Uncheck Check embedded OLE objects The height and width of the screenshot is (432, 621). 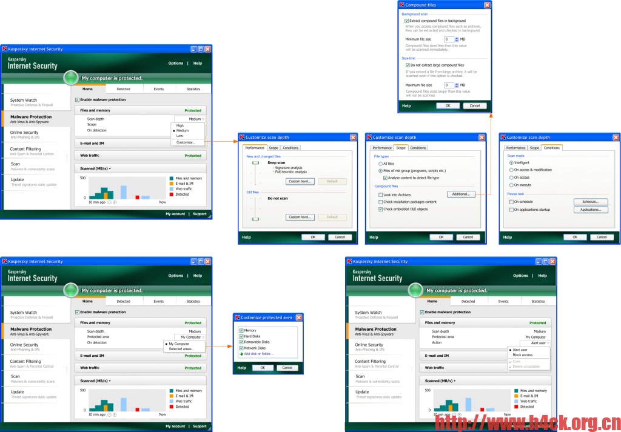point(381,209)
